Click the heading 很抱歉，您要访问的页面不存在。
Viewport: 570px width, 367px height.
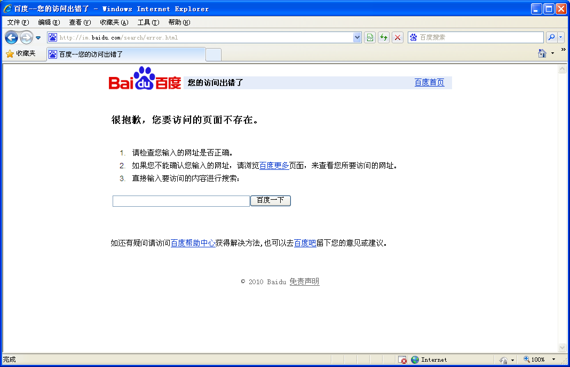185,120
